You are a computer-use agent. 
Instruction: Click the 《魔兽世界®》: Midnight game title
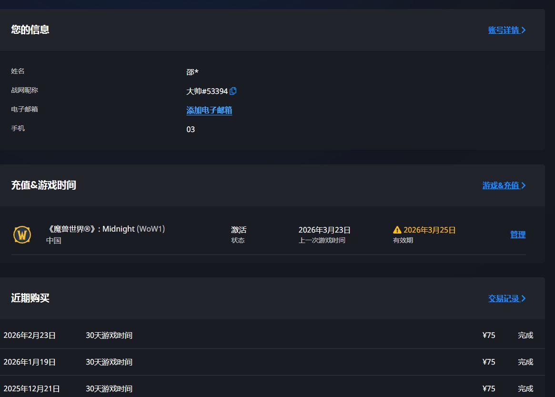(105, 229)
